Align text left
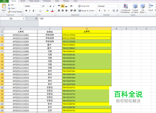 [x=59, y=11]
